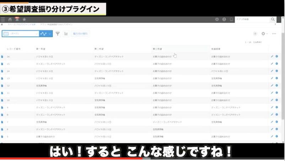The width and height of the screenshot is (285, 161).
Task: Edit record 15 with the pencil icon
Action: tap(272, 64)
